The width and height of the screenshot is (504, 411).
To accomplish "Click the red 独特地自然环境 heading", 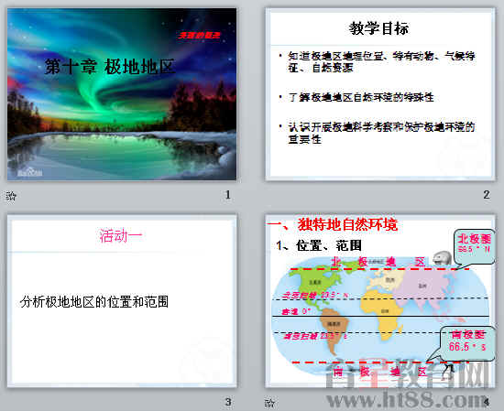I will pos(332,224).
